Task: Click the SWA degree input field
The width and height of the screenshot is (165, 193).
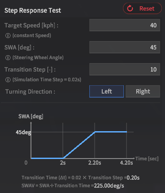Action: 125,47
